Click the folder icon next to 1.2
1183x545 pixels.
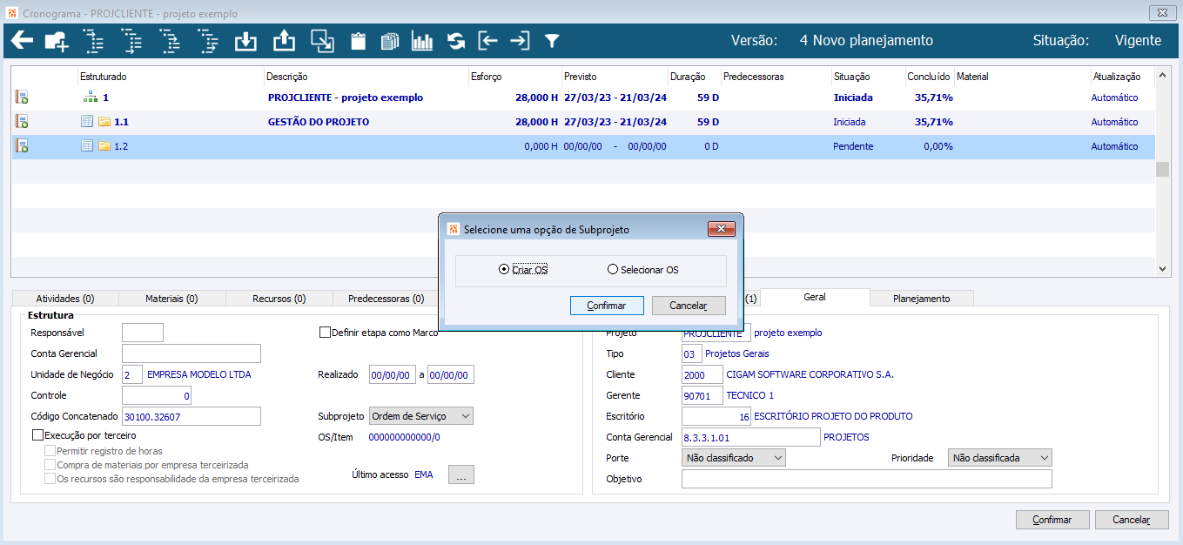click(x=104, y=146)
